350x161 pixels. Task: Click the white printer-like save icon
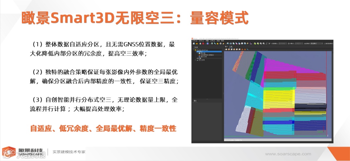[x=200, y=44]
